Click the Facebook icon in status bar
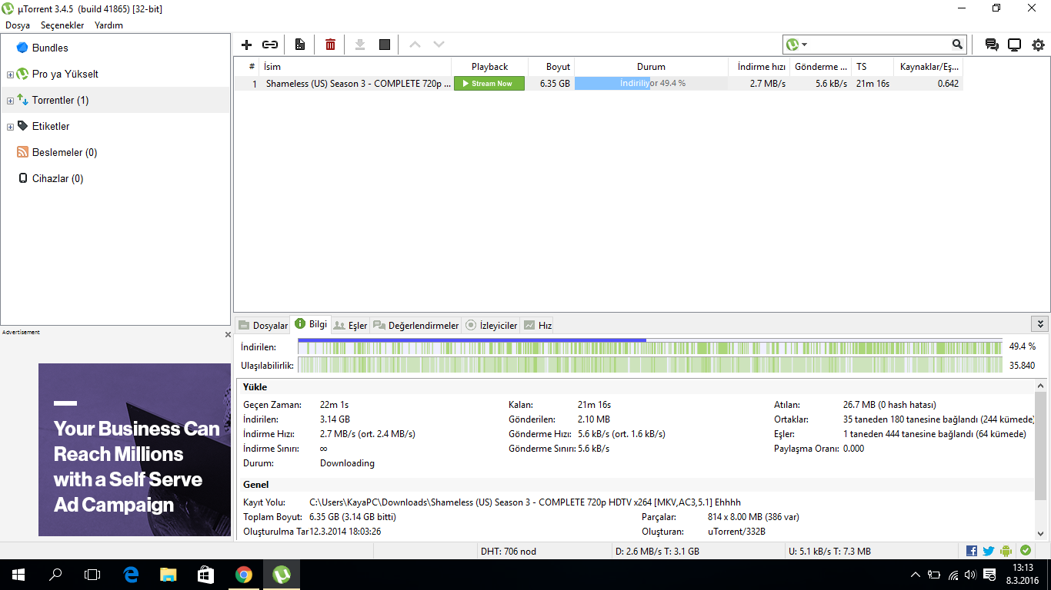The width and height of the screenshot is (1051, 590). click(972, 551)
